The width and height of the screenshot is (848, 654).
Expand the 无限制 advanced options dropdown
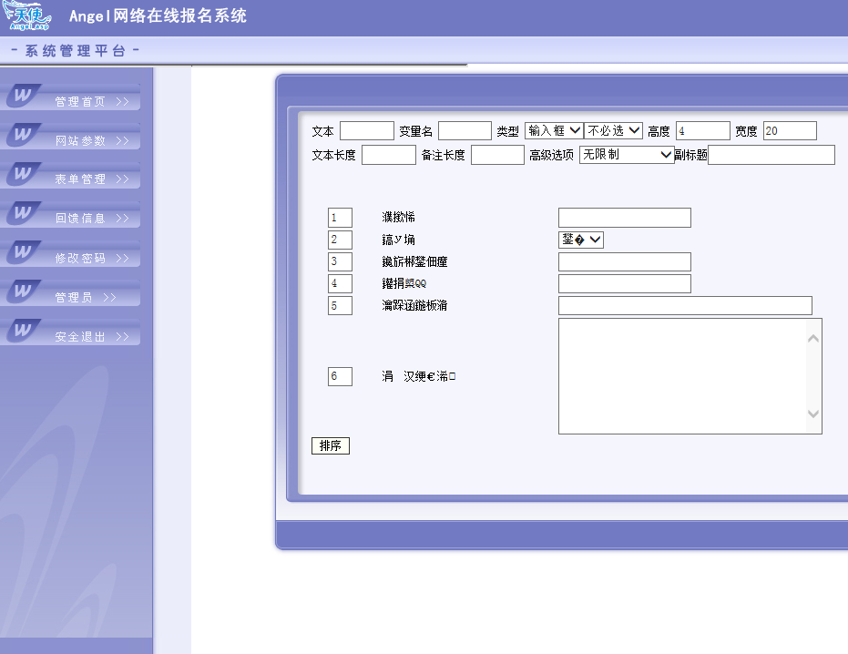[627, 155]
